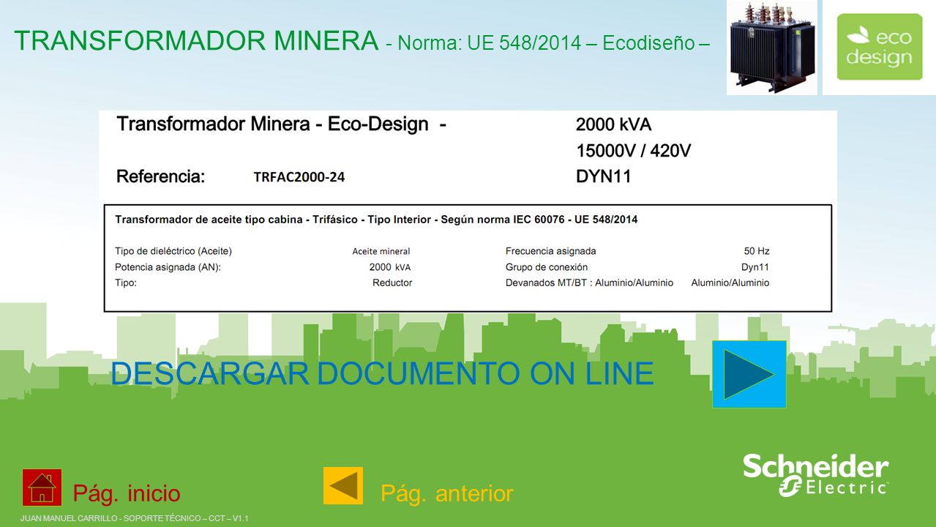The image size is (936, 527).
Task: Click the TRANSFORMADOR MINERA heading
Action: (x=196, y=40)
